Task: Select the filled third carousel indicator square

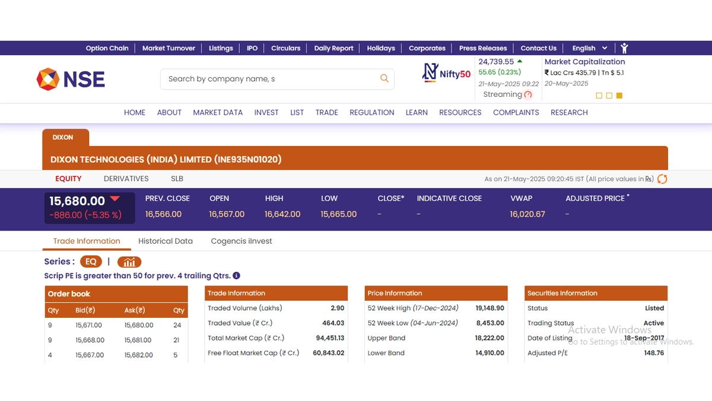Action: (619, 96)
